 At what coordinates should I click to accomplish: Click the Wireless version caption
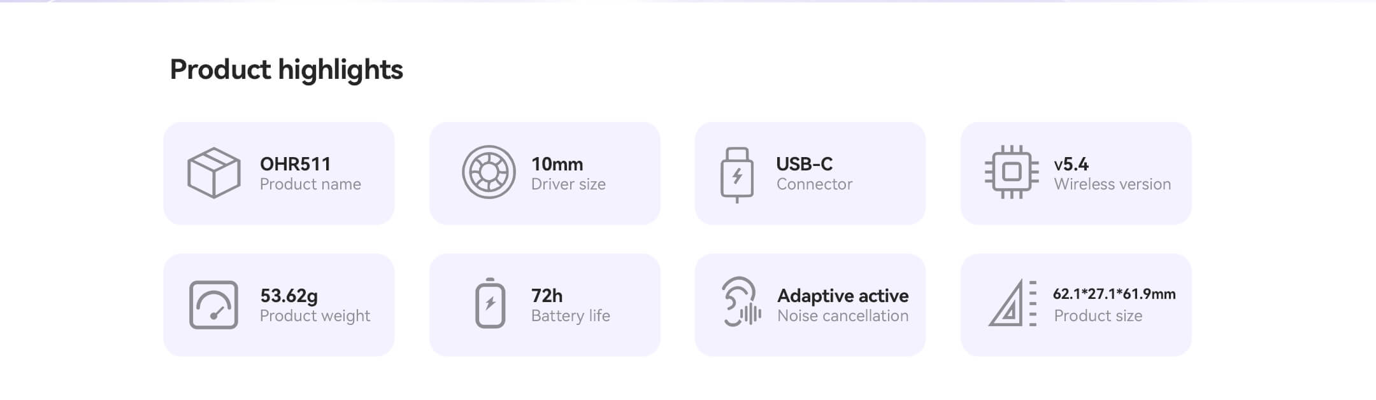click(1112, 184)
